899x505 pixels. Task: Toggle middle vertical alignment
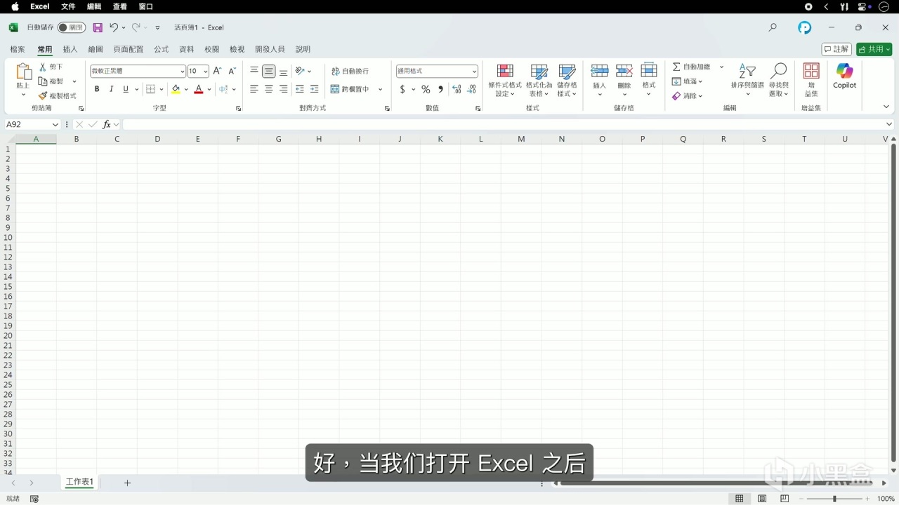tap(269, 71)
